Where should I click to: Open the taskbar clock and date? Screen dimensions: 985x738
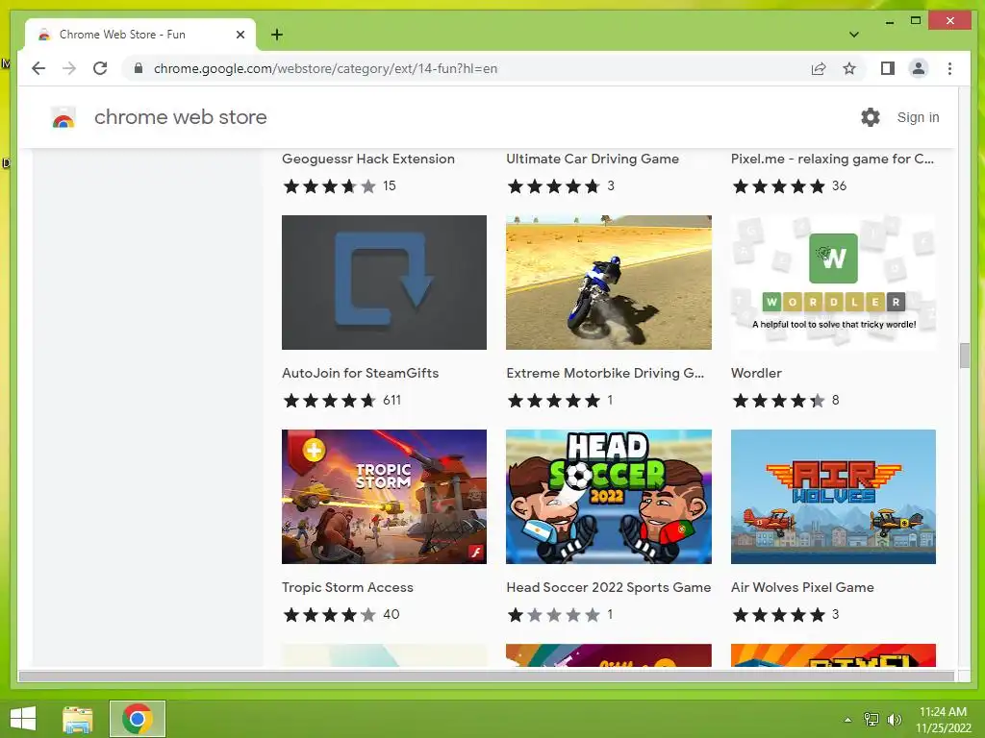pyautogui.click(x=943, y=720)
